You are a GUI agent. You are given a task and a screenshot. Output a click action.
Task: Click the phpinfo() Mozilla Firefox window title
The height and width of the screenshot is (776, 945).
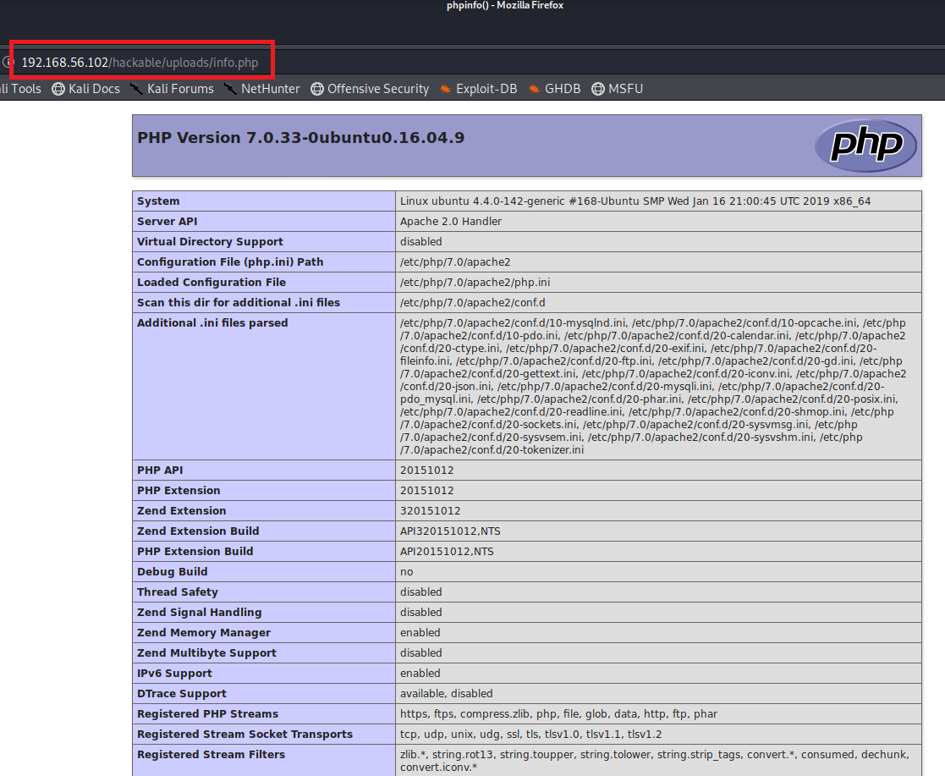505,6
